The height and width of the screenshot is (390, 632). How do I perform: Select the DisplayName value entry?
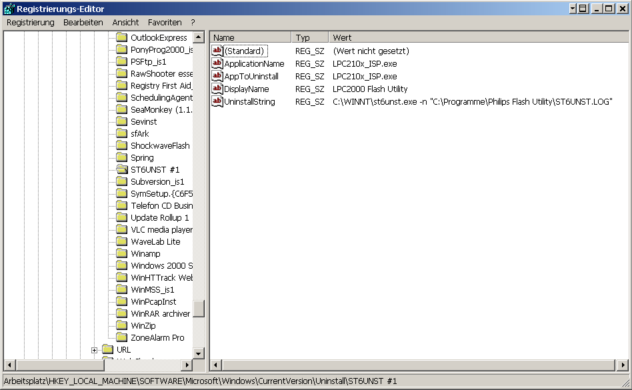click(246, 89)
